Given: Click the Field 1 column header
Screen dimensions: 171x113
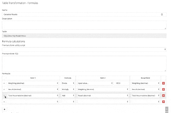Looking at the screenshot, I should click(33, 78).
